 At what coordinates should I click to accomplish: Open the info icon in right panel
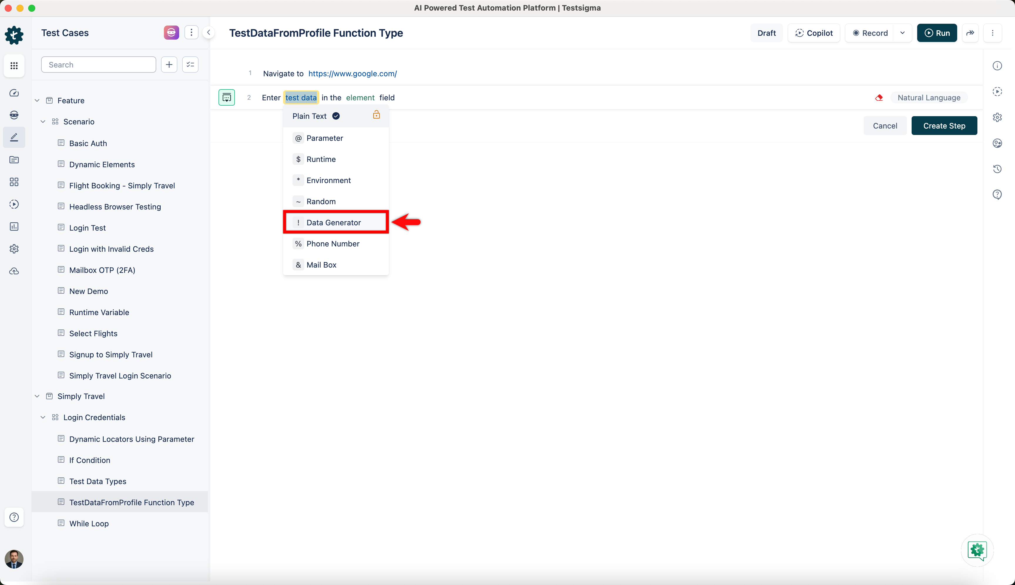pos(997,66)
